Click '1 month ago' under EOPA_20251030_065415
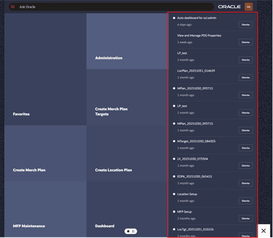 pyautogui.click(x=186, y=183)
